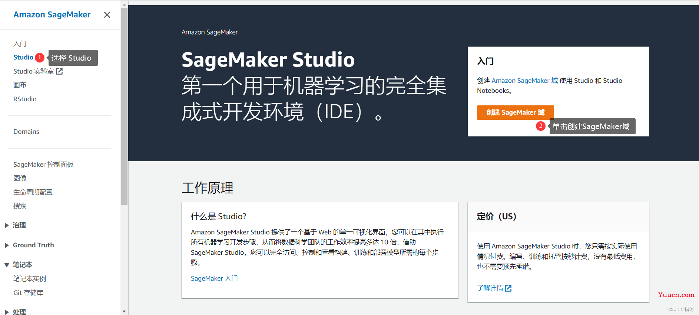Follow the Amazon SageMaker 域 link

point(525,81)
